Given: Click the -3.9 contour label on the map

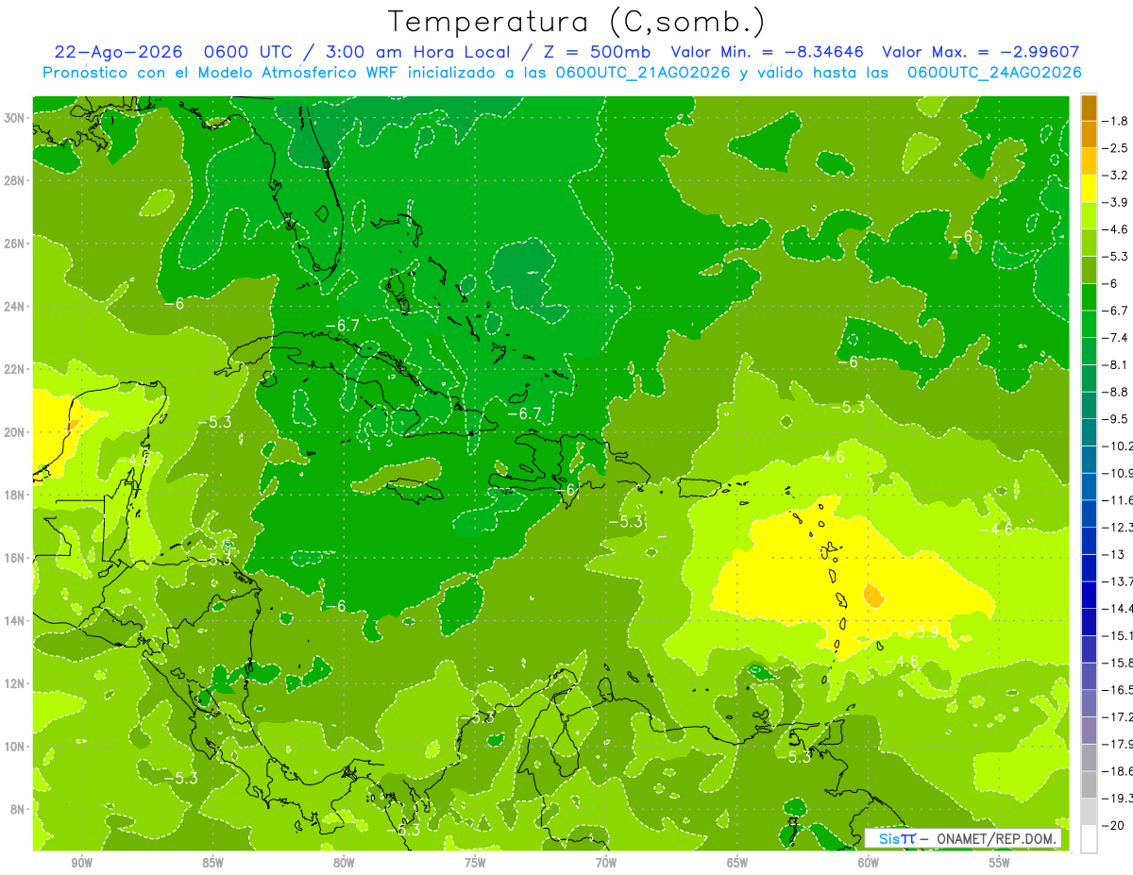Looking at the screenshot, I should (x=923, y=631).
